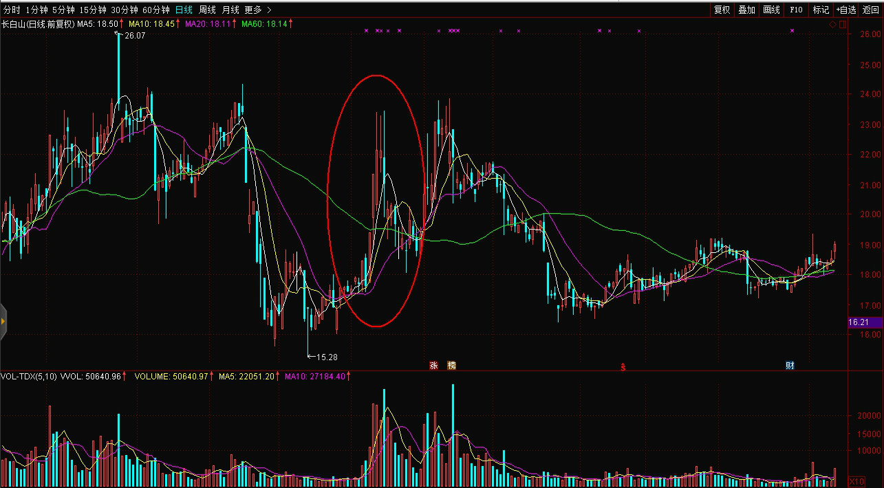This screenshot has width=884, height=488.
Task: Click the 财 financial report marker
Action: point(790,366)
